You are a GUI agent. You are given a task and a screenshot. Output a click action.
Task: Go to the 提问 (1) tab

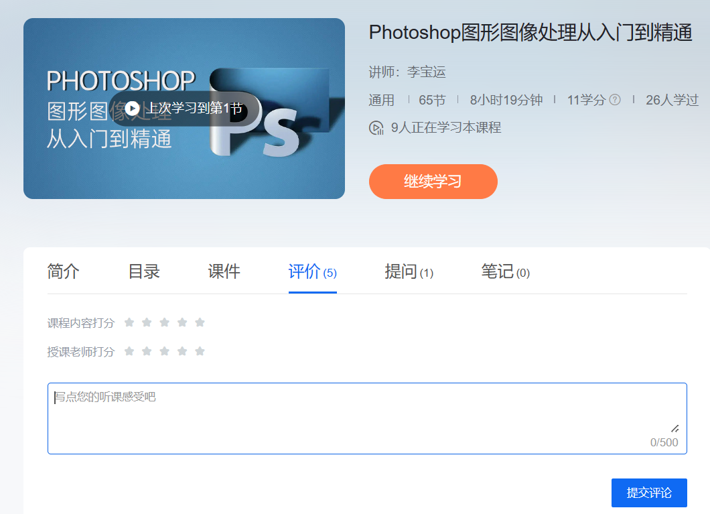(x=409, y=271)
